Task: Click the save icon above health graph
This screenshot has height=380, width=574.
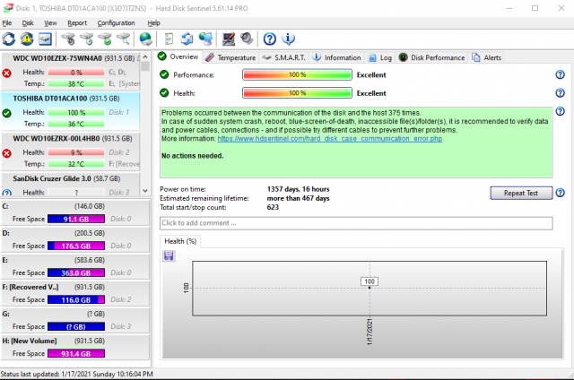Action: [x=169, y=256]
